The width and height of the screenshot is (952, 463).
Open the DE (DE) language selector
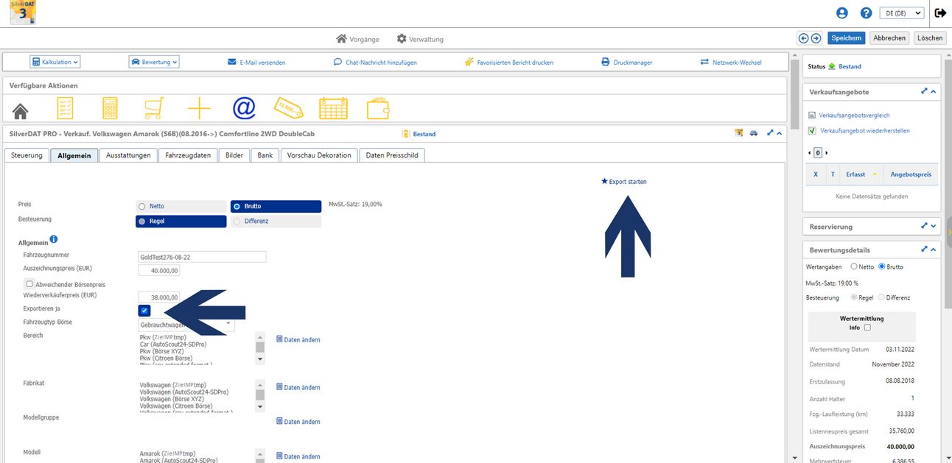(903, 13)
